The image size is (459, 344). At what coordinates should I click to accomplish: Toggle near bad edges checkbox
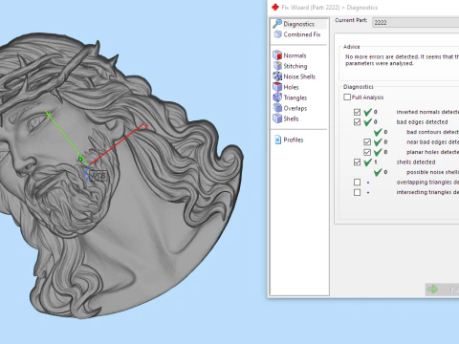coord(367,142)
